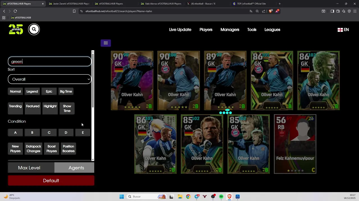The height and width of the screenshot is (201, 359).
Task: Open the Leagues menu
Action: click(272, 30)
